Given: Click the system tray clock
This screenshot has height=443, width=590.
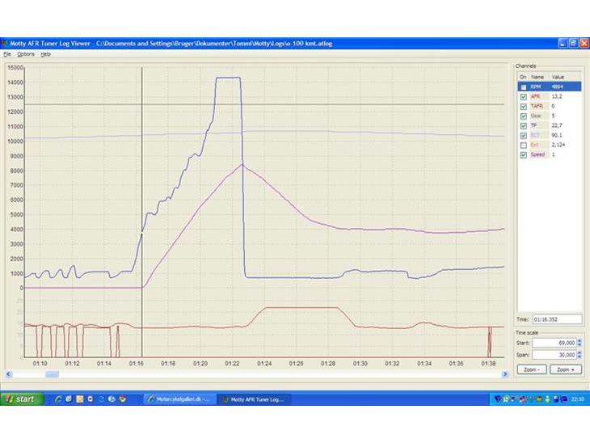Looking at the screenshot, I should (578, 399).
